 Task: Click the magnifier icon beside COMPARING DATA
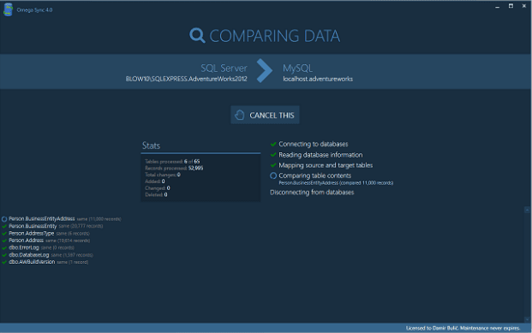pyautogui.click(x=197, y=35)
